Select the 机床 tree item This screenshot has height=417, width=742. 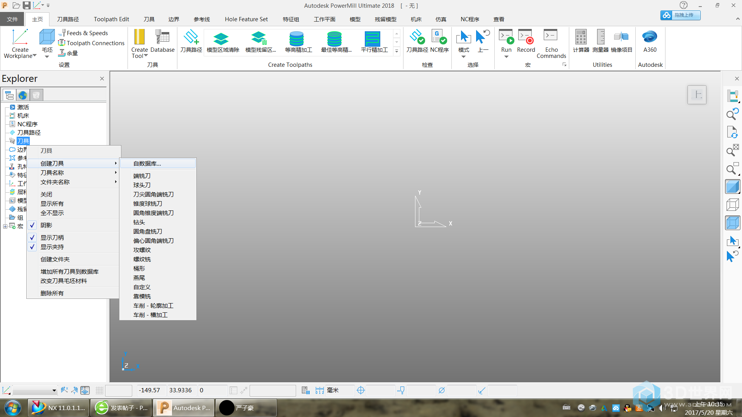pos(23,116)
